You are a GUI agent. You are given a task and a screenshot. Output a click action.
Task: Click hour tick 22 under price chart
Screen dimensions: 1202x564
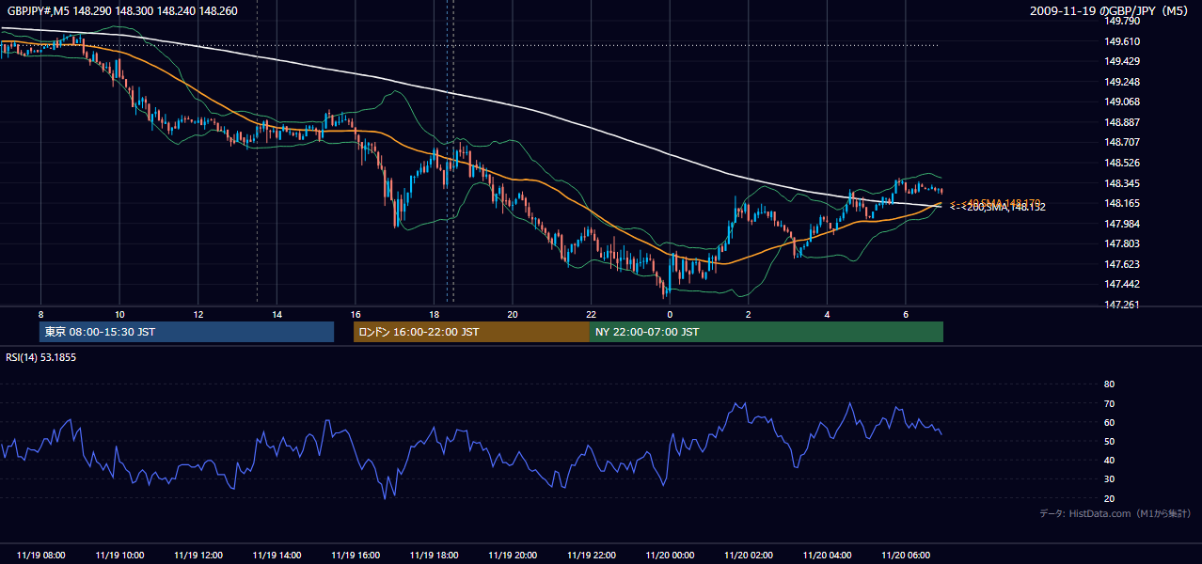(x=591, y=314)
